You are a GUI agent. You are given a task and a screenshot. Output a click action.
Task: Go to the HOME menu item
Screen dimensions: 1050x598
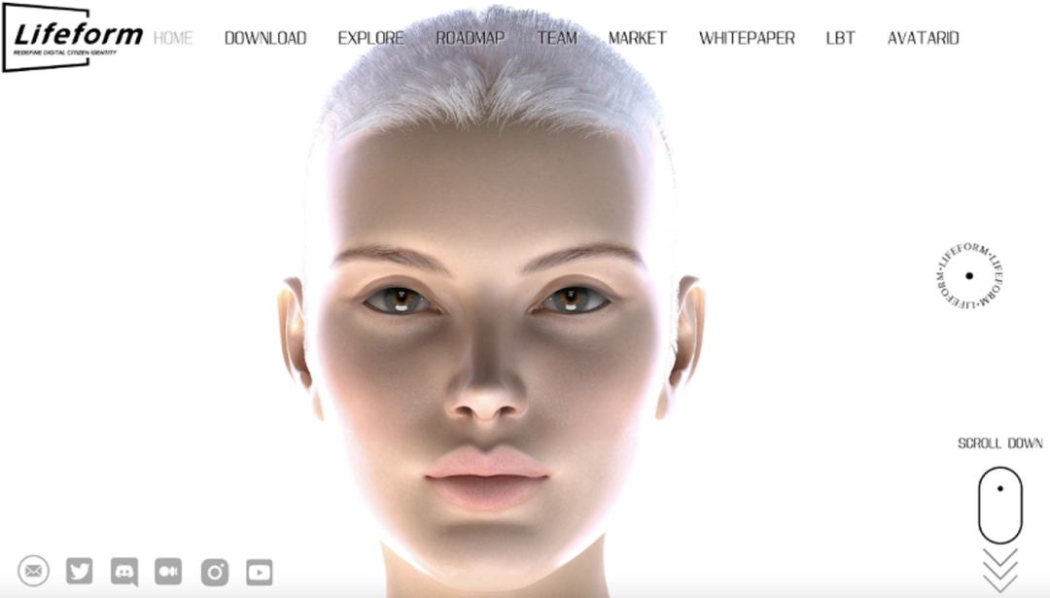coord(173,38)
